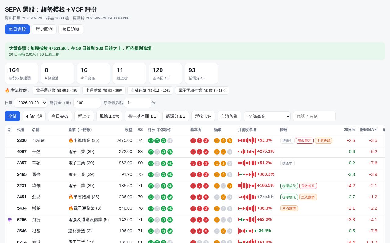The height and width of the screenshot is (243, 390).
Task: Toggle the 4 條全過 filter
Action: click(34, 116)
